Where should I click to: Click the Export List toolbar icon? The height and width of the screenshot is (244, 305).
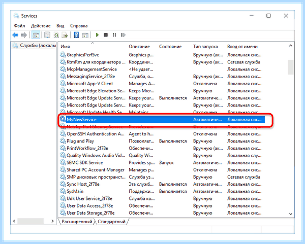click(x=65, y=35)
